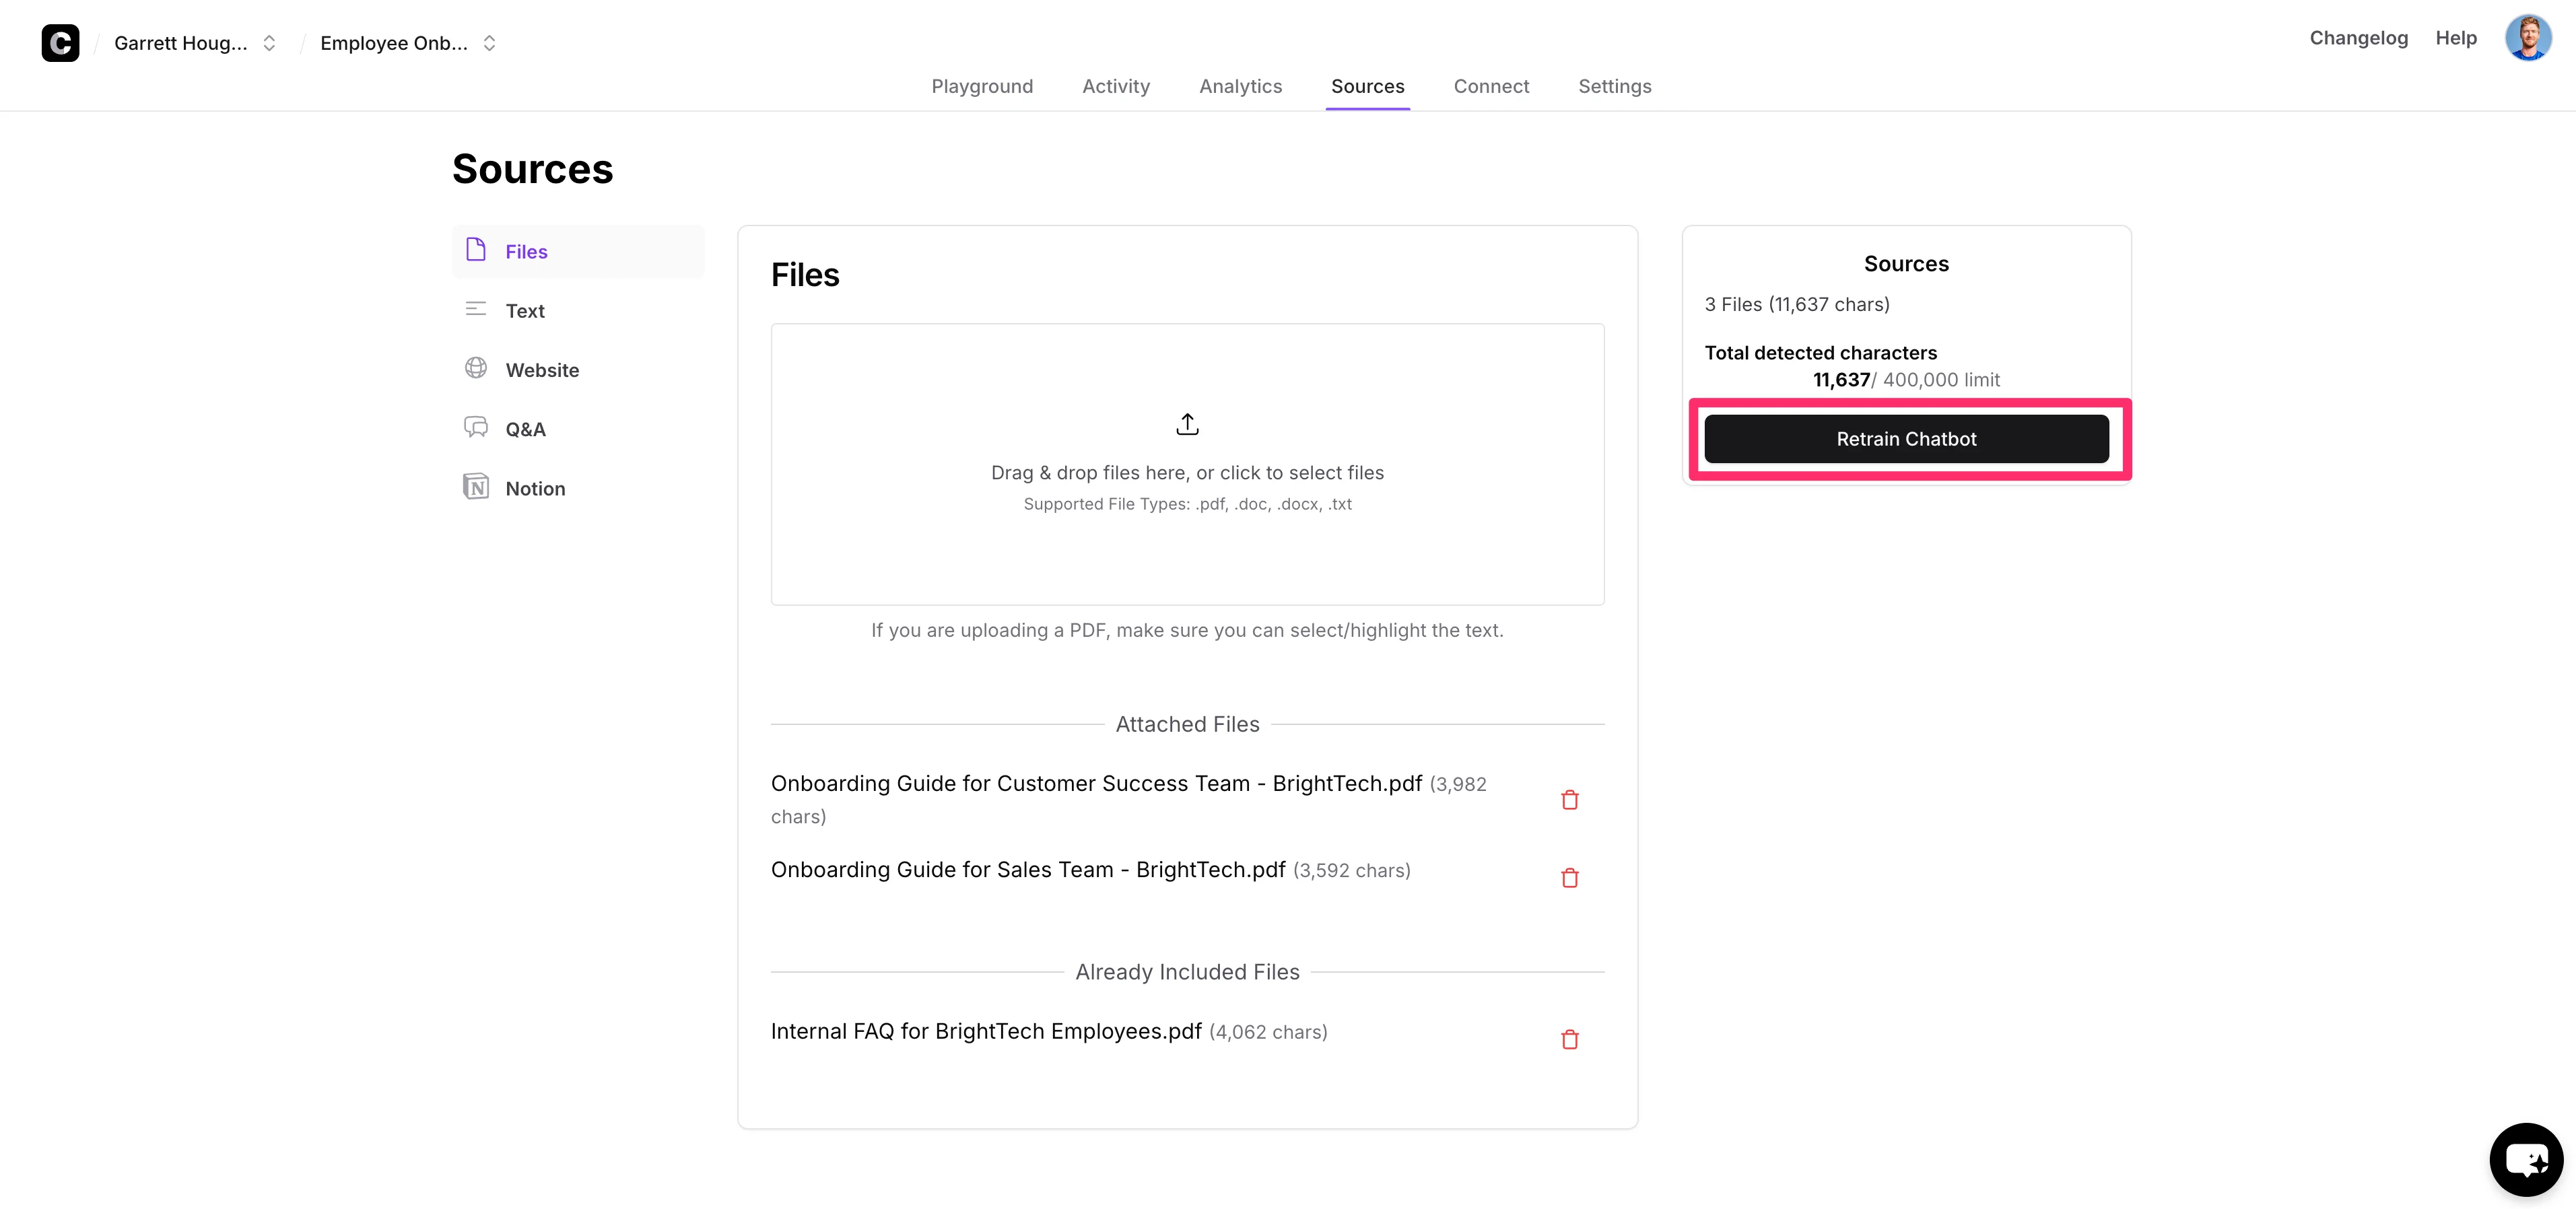Click the upload arrow icon in the dropzone
2576x1209 pixels.
[x=1187, y=424]
